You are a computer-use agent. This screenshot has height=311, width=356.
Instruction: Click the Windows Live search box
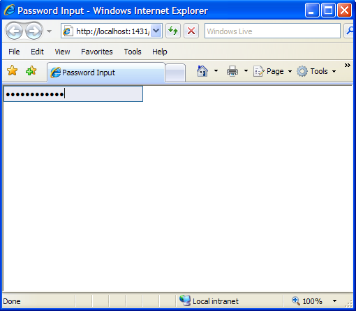coord(272,31)
